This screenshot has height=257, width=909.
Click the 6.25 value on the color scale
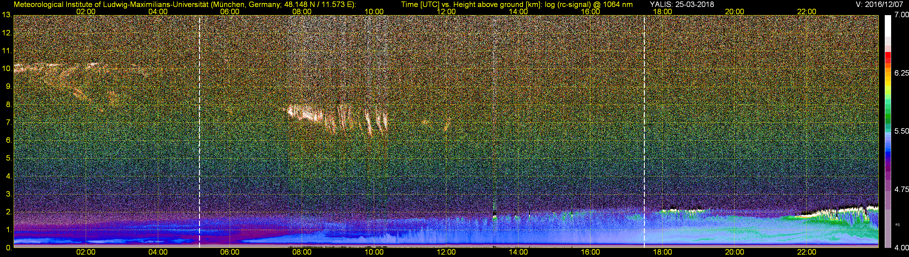tap(902, 73)
